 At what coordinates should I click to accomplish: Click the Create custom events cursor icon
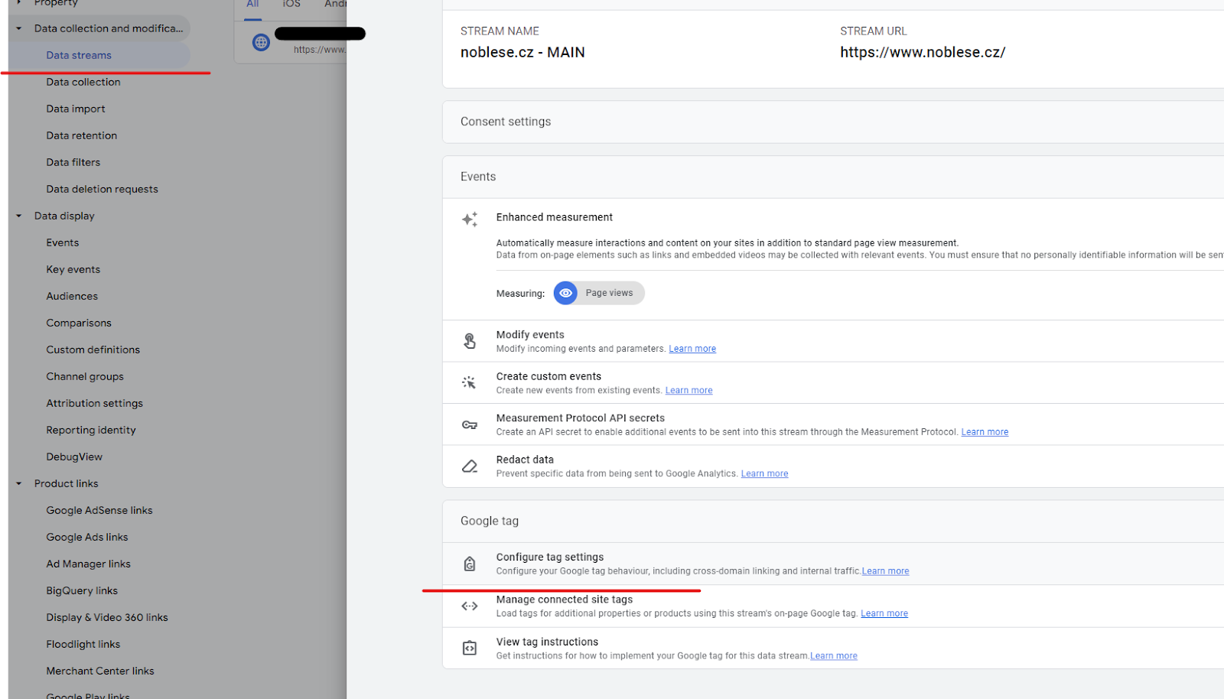pyautogui.click(x=469, y=382)
